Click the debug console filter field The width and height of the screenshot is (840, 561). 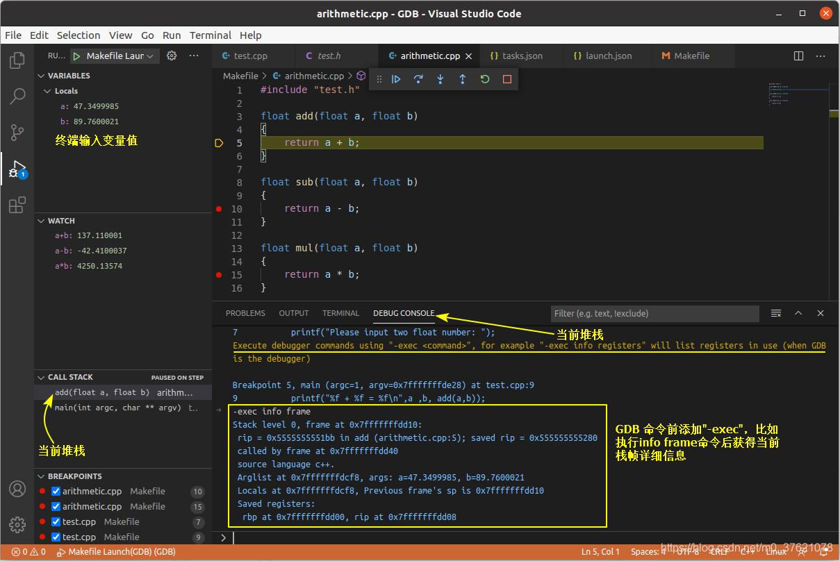pyautogui.click(x=655, y=313)
